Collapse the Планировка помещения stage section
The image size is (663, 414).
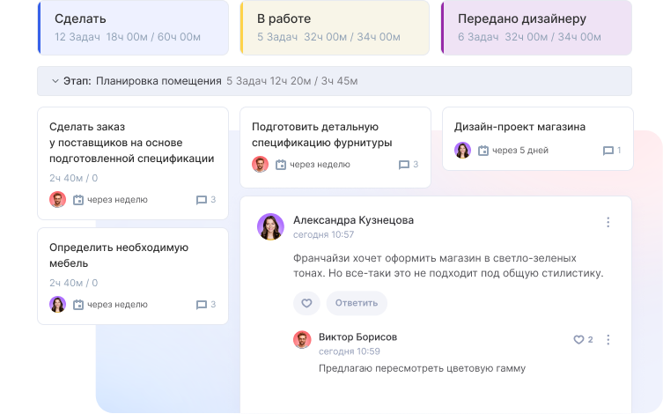point(55,81)
